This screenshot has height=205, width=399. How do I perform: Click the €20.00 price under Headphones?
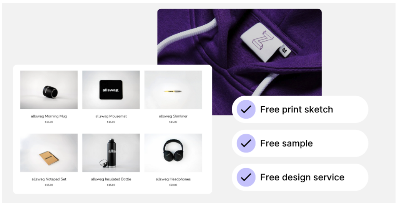tap(173, 185)
